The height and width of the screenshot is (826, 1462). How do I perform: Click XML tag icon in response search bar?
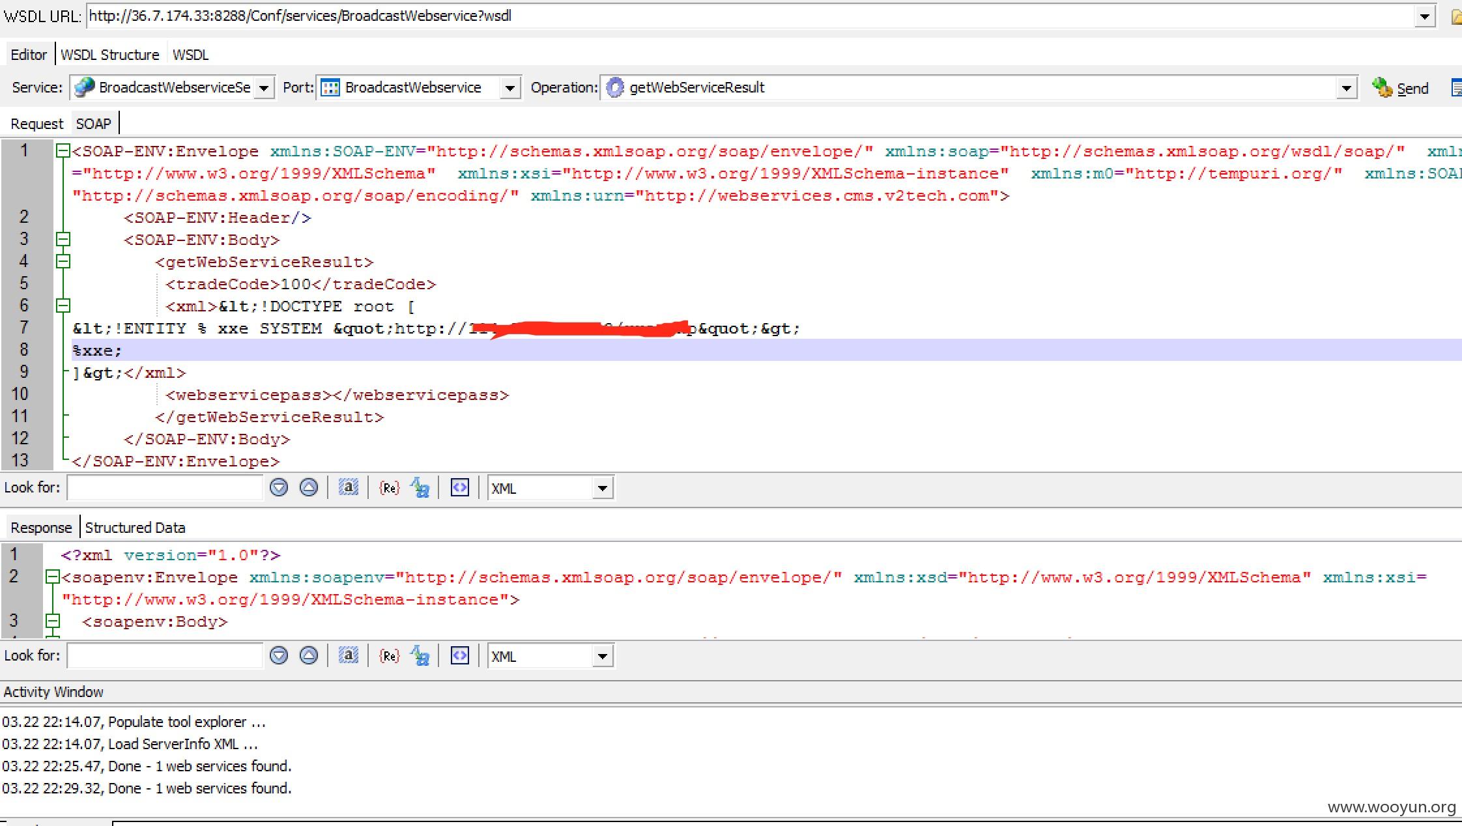[x=460, y=655]
